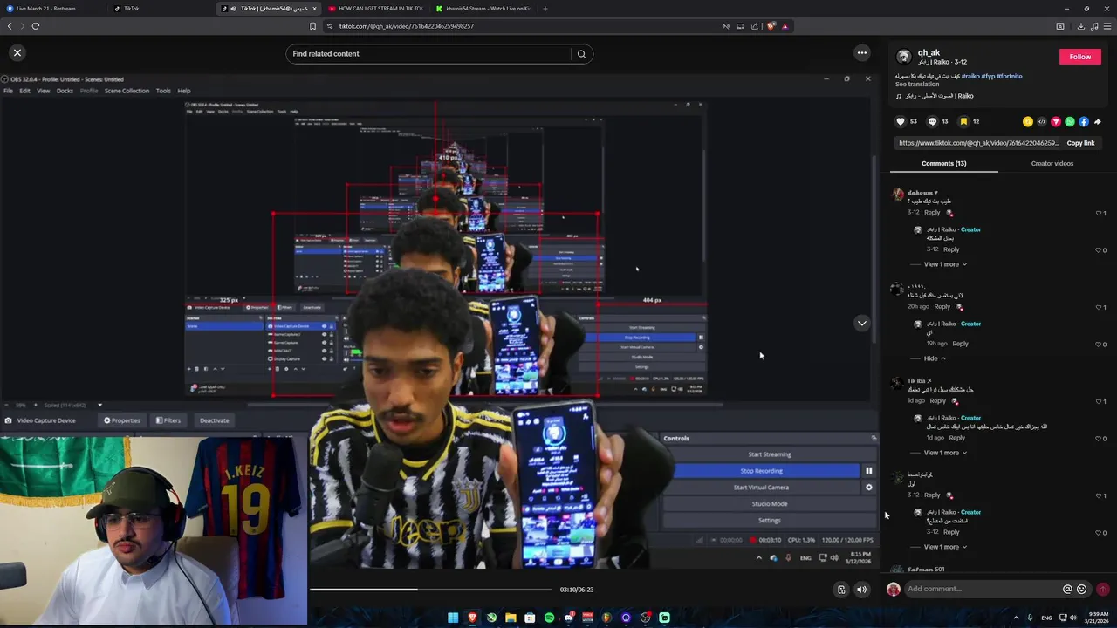Show hidden system tray icons chevron
Image resolution: width=1117 pixels, height=628 pixels.
1016,618
